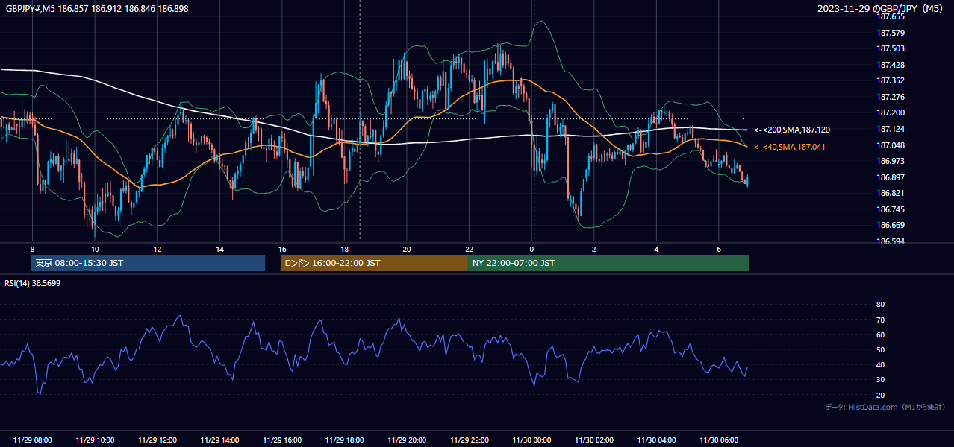Image resolution: width=954 pixels, height=447 pixels.
Task: Click RSI scale value 30
Action: (880, 379)
